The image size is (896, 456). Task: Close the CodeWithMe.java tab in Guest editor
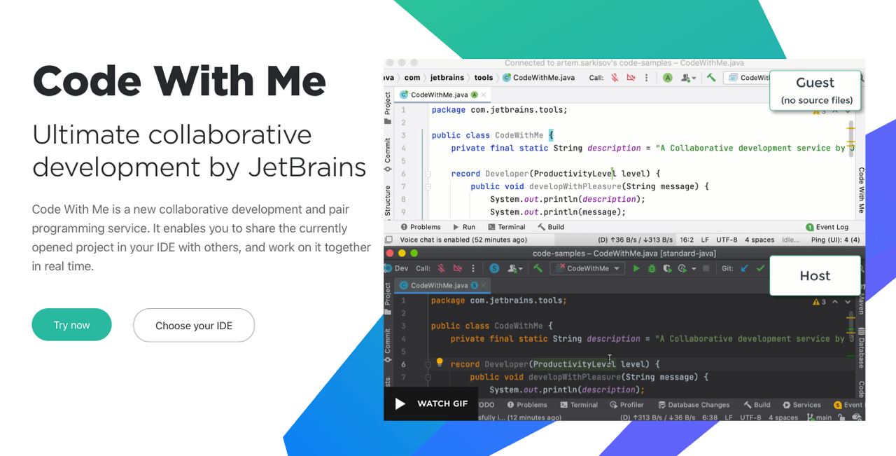tap(484, 95)
